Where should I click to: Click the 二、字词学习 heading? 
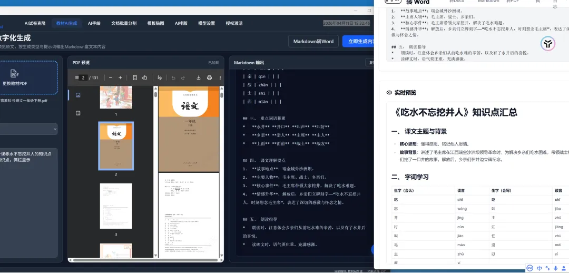click(410, 177)
